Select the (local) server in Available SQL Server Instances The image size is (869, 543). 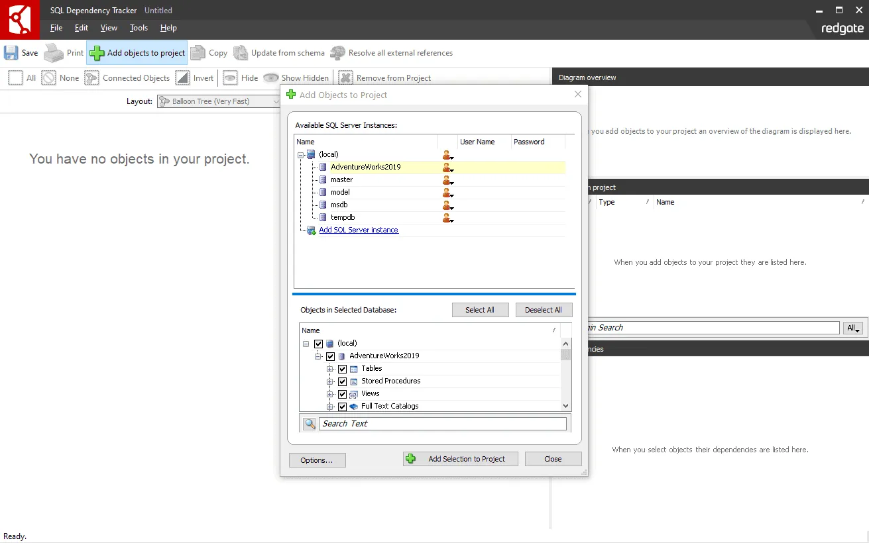point(328,154)
